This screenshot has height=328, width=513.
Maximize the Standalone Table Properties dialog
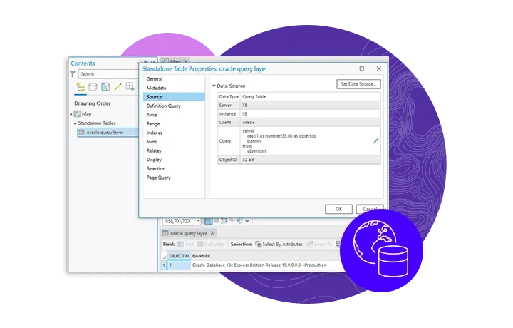[361, 68]
